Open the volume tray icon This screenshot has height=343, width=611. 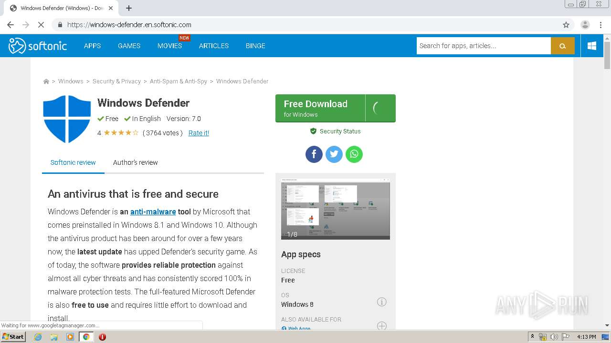pyautogui.click(x=554, y=337)
